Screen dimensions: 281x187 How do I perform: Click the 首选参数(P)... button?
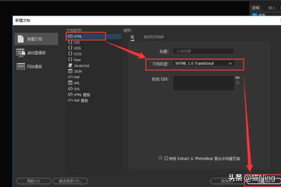pos(70,181)
